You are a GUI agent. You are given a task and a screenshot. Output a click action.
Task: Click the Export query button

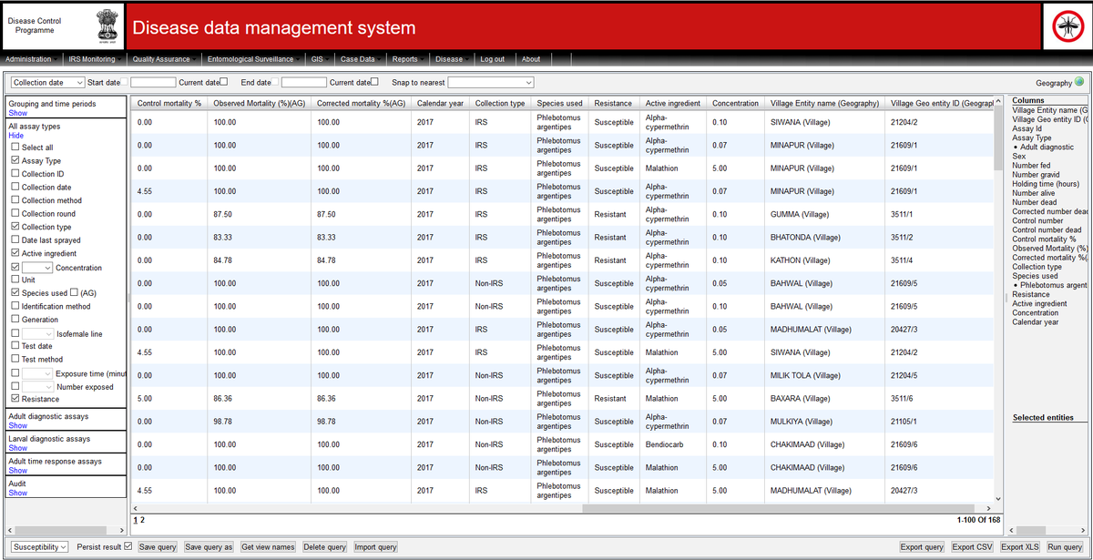[922, 547]
